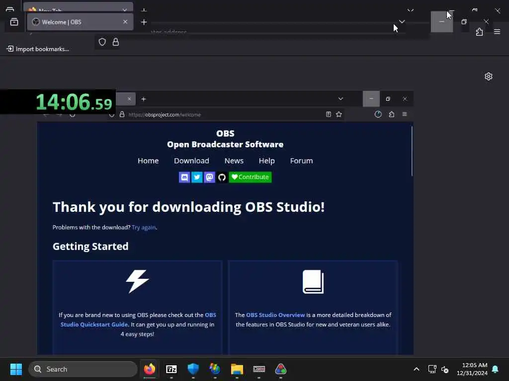
Task: Open News in OBS site navigation
Action: tap(234, 161)
